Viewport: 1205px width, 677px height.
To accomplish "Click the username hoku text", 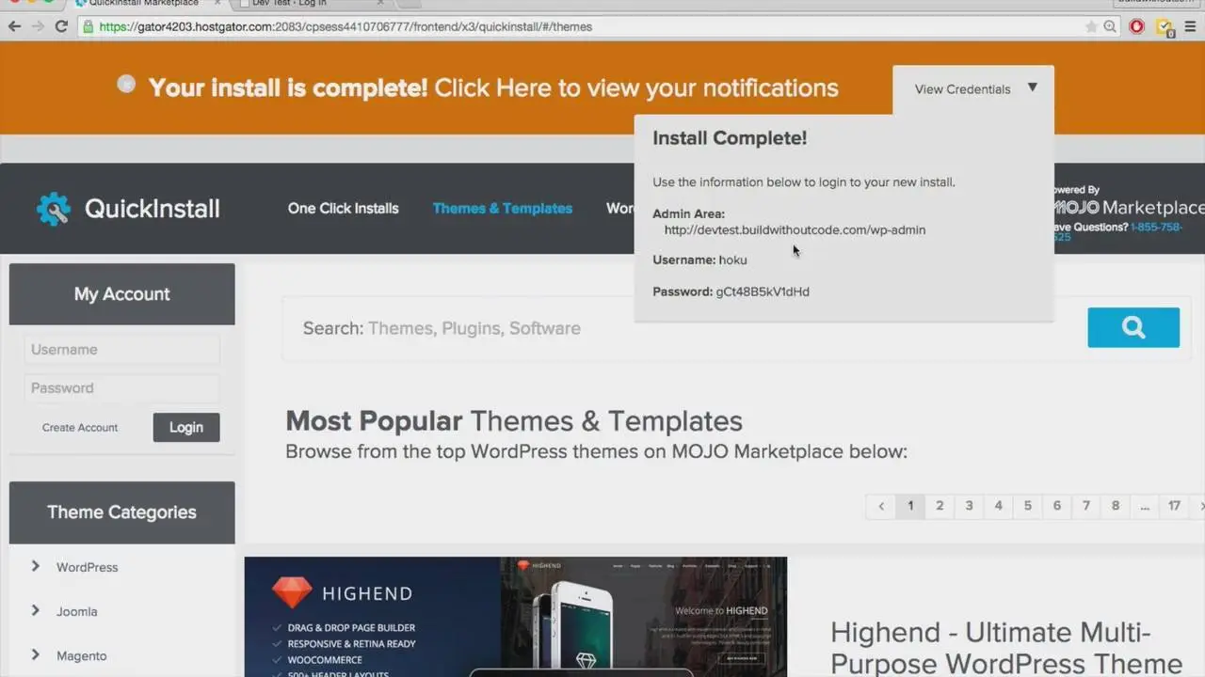I will click(x=732, y=260).
